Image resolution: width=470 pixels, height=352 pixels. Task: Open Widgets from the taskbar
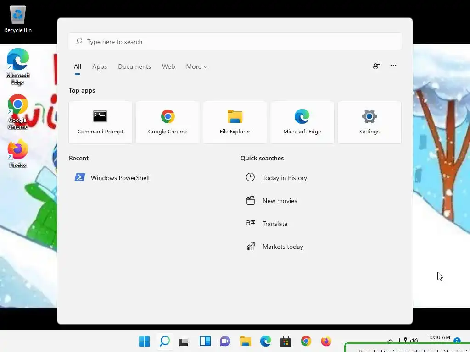point(205,341)
